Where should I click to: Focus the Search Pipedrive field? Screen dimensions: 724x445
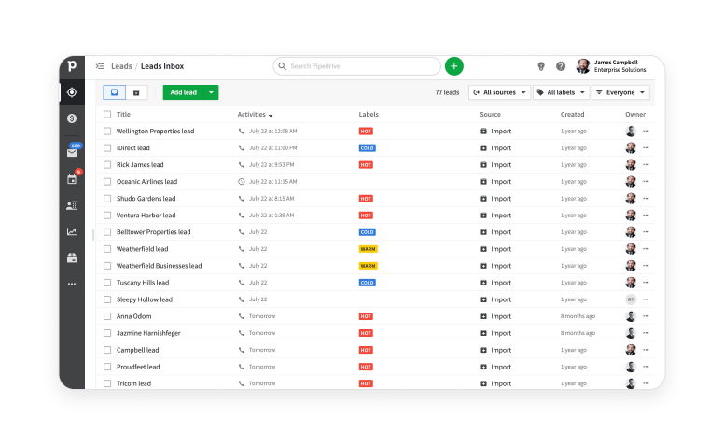pos(356,66)
